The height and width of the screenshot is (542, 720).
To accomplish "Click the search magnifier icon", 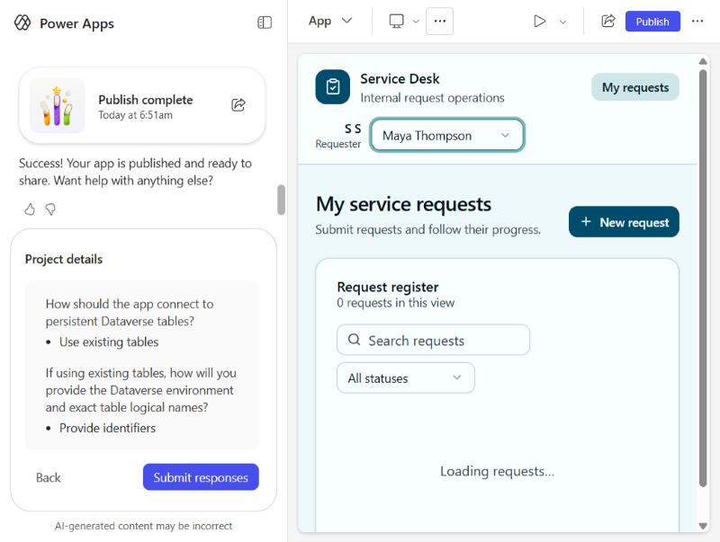I will 354,340.
